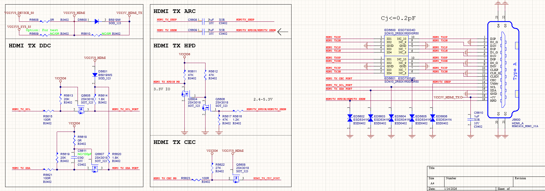The width and height of the screenshot is (545, 191).
Task: Select the ED5601 ESD73034D chip body
Action: point(396,66)
